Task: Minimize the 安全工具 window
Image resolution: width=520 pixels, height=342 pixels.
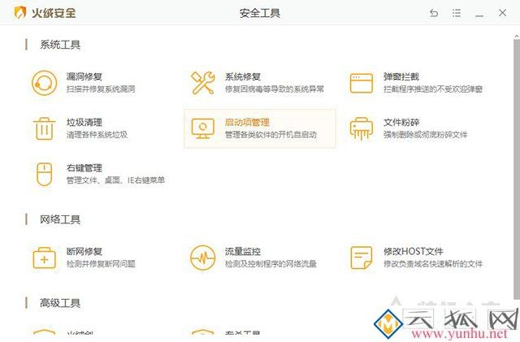Action: 479,15
